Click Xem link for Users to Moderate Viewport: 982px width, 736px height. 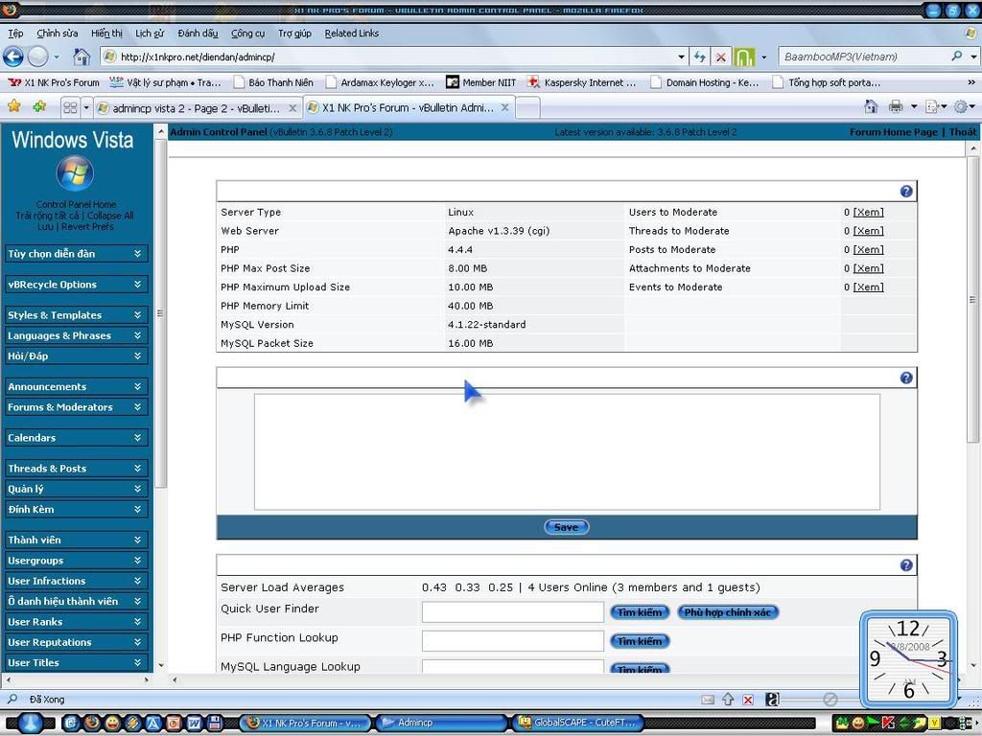(868, 212)
